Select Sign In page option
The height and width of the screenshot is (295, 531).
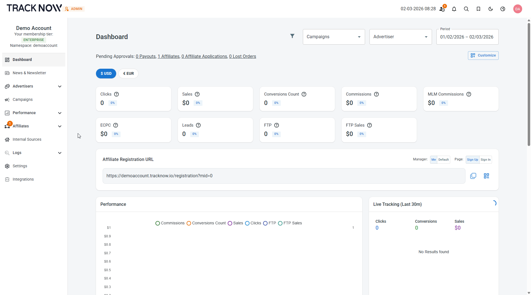coord(485,160)
